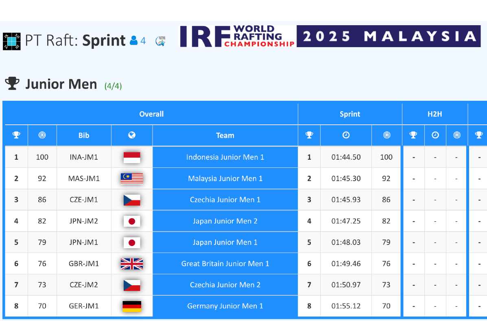Select the H2H column group header
Viewport: 487px width, 321px height.
click(x=435, y=114)
